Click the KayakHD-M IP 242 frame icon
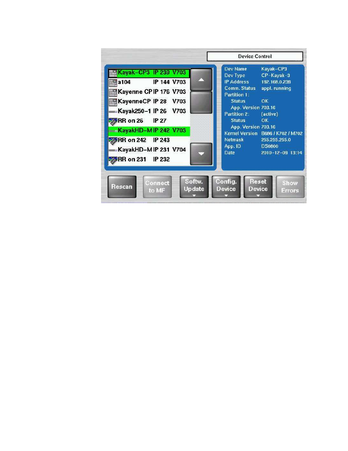The height and width of the screenshot is (451, 348). [x=113, y=131]
